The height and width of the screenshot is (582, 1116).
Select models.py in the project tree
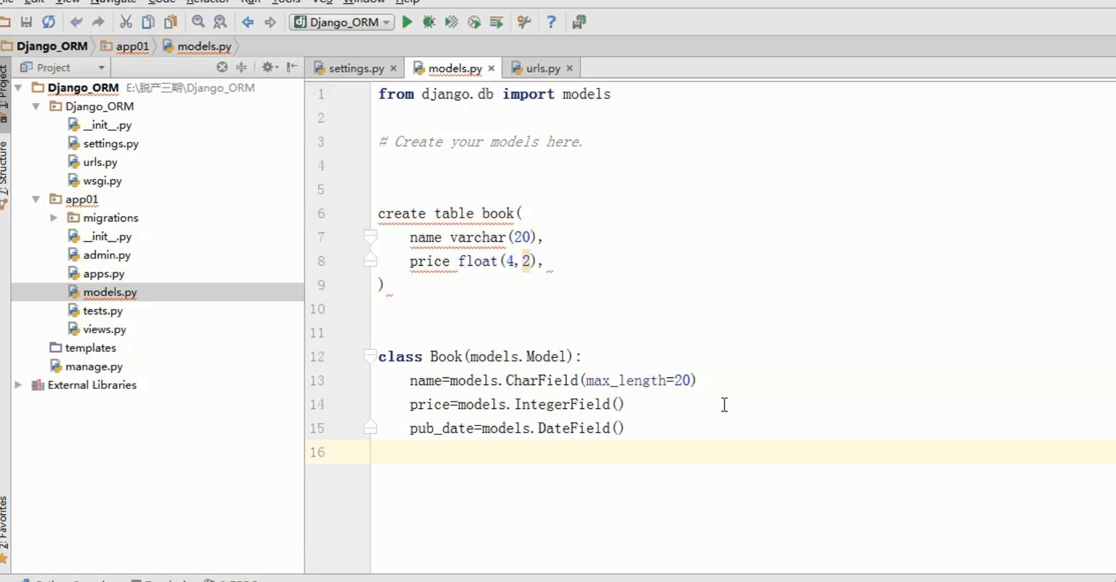(110, 292)
